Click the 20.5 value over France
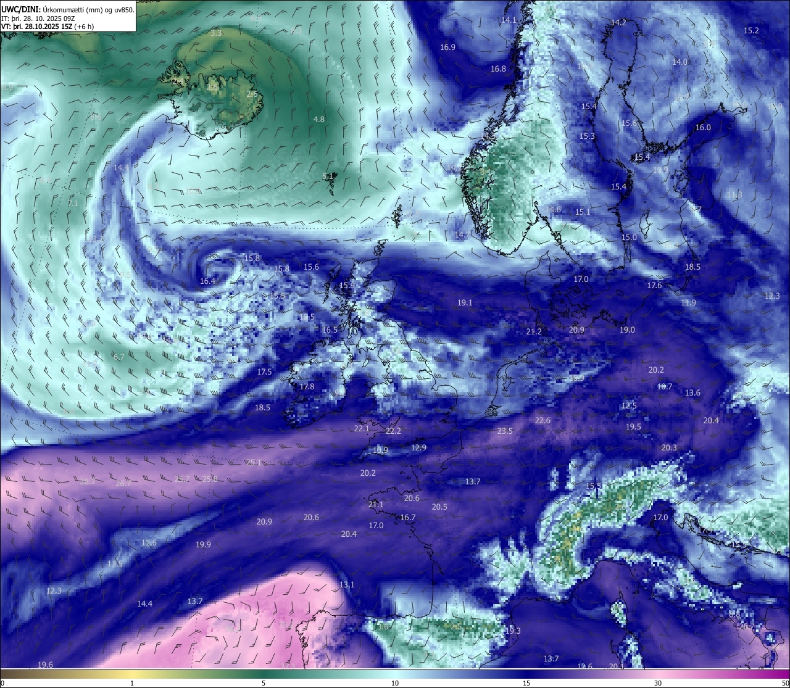Image resolution: width=790 pixels, height=688 pixels. click(x=439, y=507)
